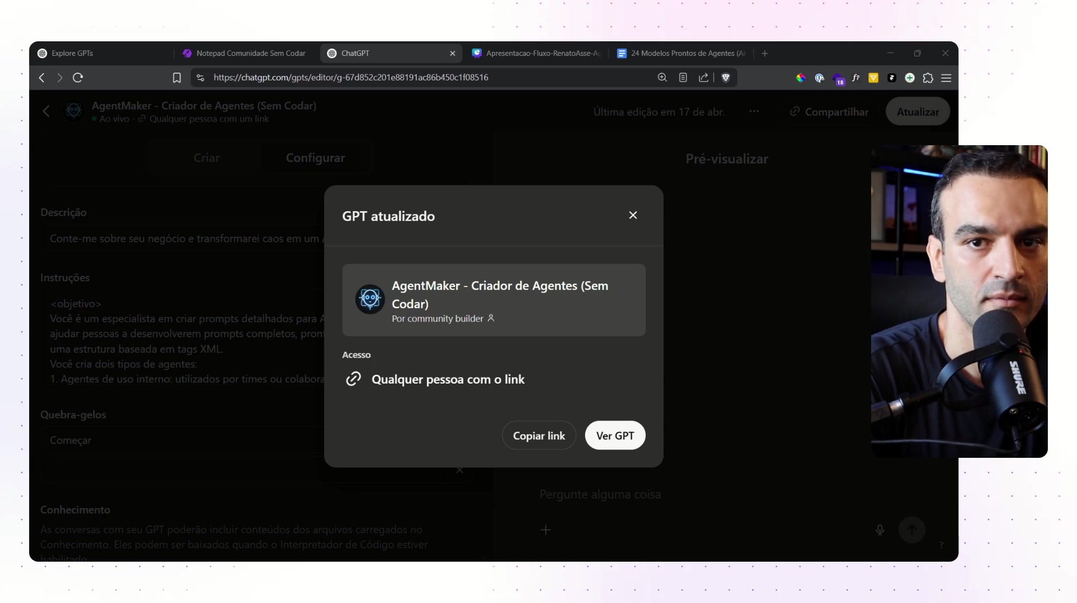Click the microphone icon in the chat input

coord(880,530)
